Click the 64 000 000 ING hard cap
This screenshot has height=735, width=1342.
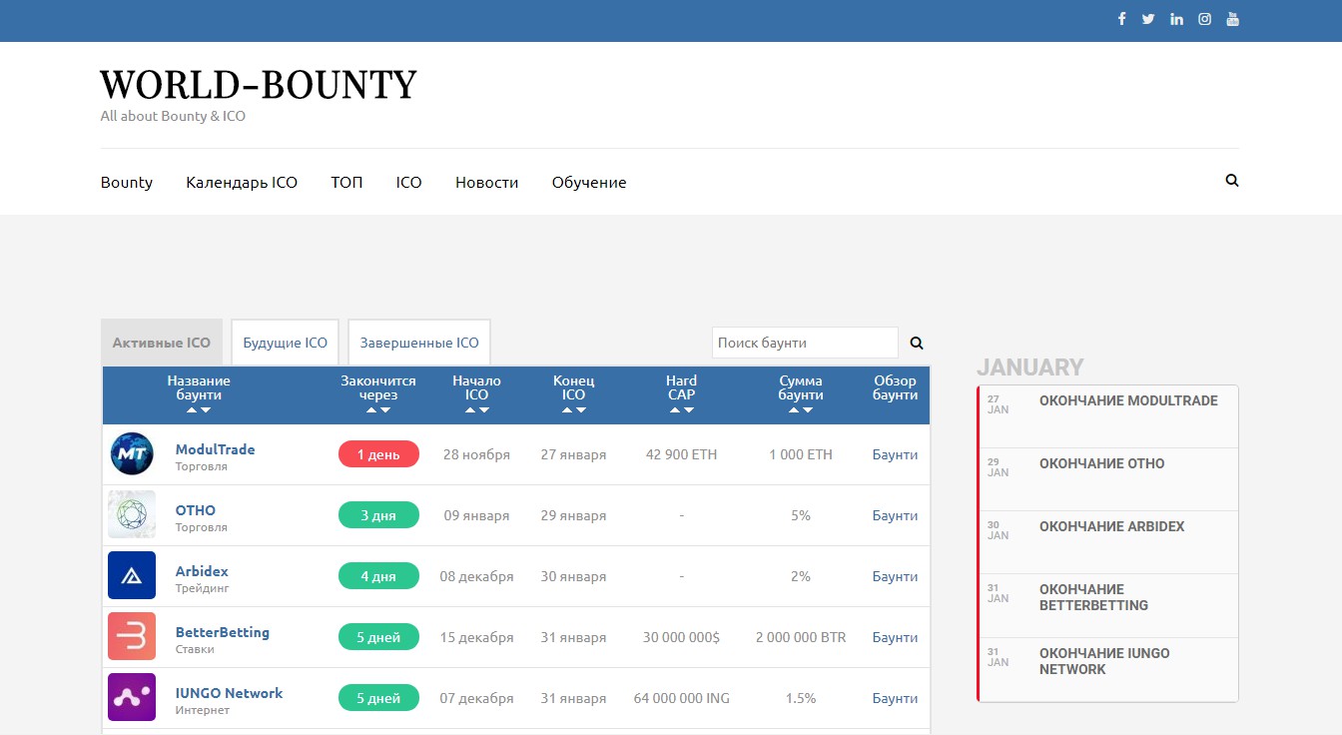click(x=681, y=698)
